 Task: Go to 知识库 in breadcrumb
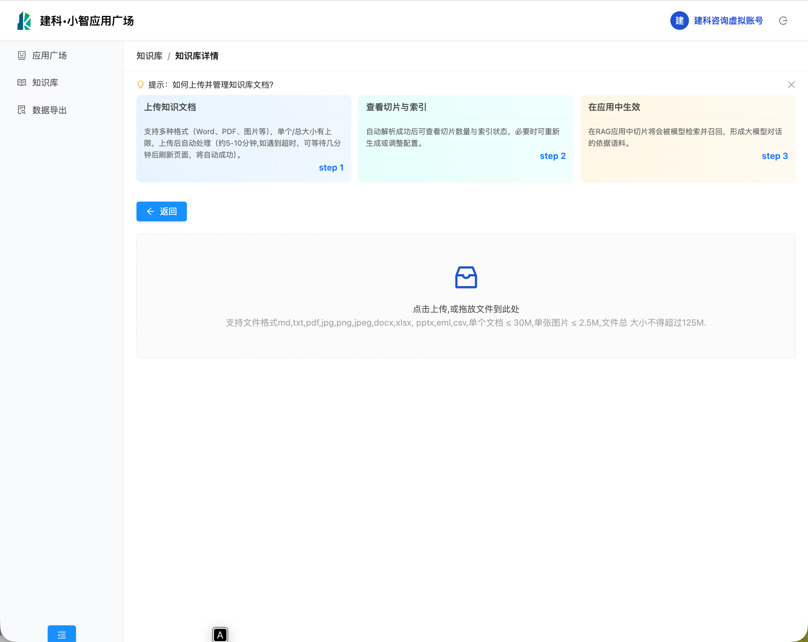[x=149, y=56]
